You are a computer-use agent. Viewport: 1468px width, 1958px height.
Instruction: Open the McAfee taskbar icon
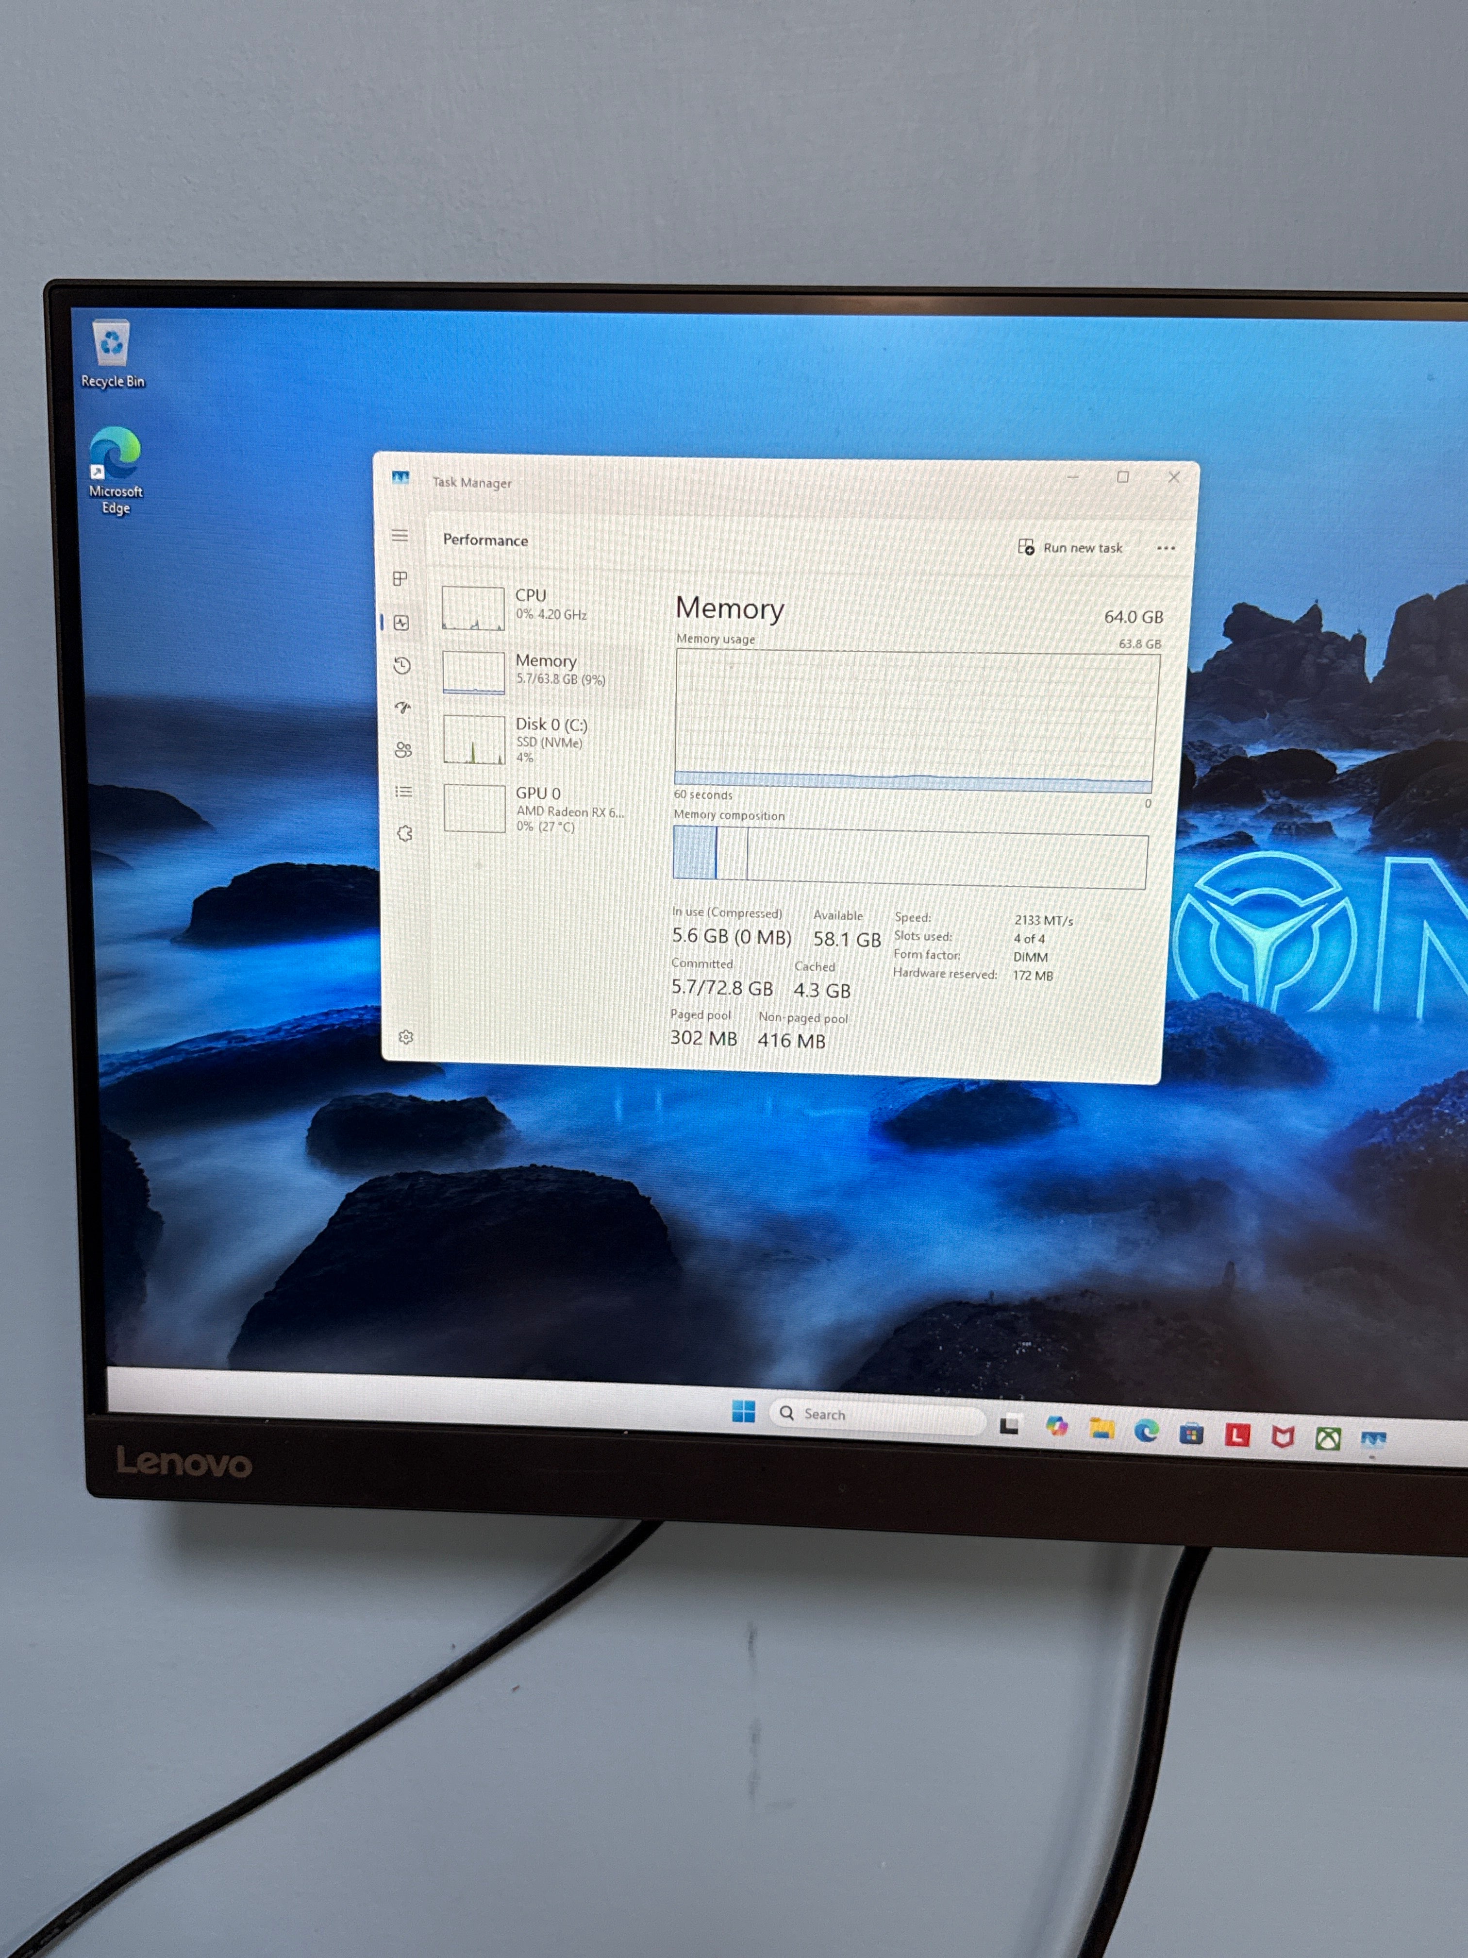tap(1282, 1436)
